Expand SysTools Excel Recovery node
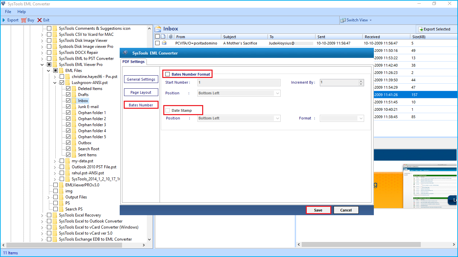Screen dimensions: 458x257 [42, 215]
